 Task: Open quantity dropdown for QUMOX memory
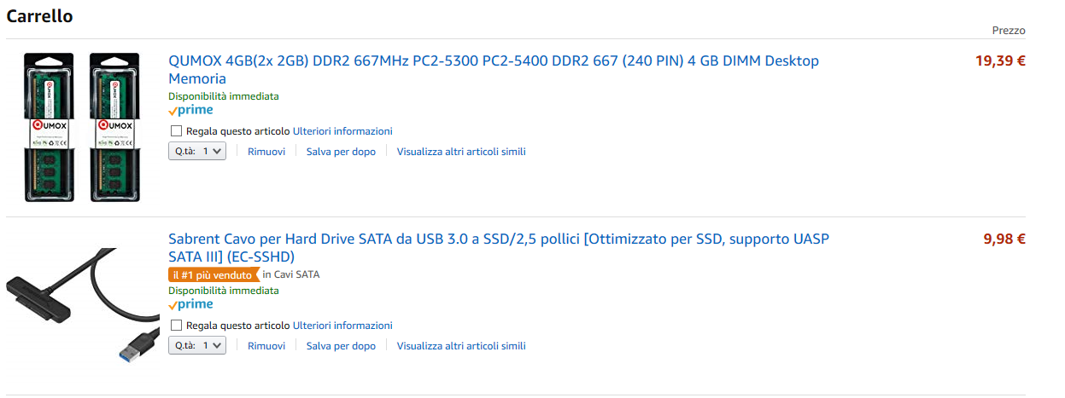197,152
